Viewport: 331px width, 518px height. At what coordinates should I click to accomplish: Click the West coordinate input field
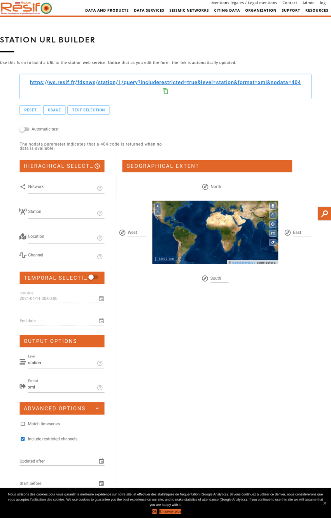[x=137, y=233]
